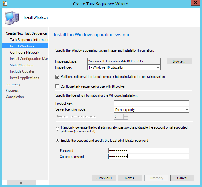The height and width of the screenshot is (187, 202).
Task: Open the Image index dropdown
Action: click(124, 67)
